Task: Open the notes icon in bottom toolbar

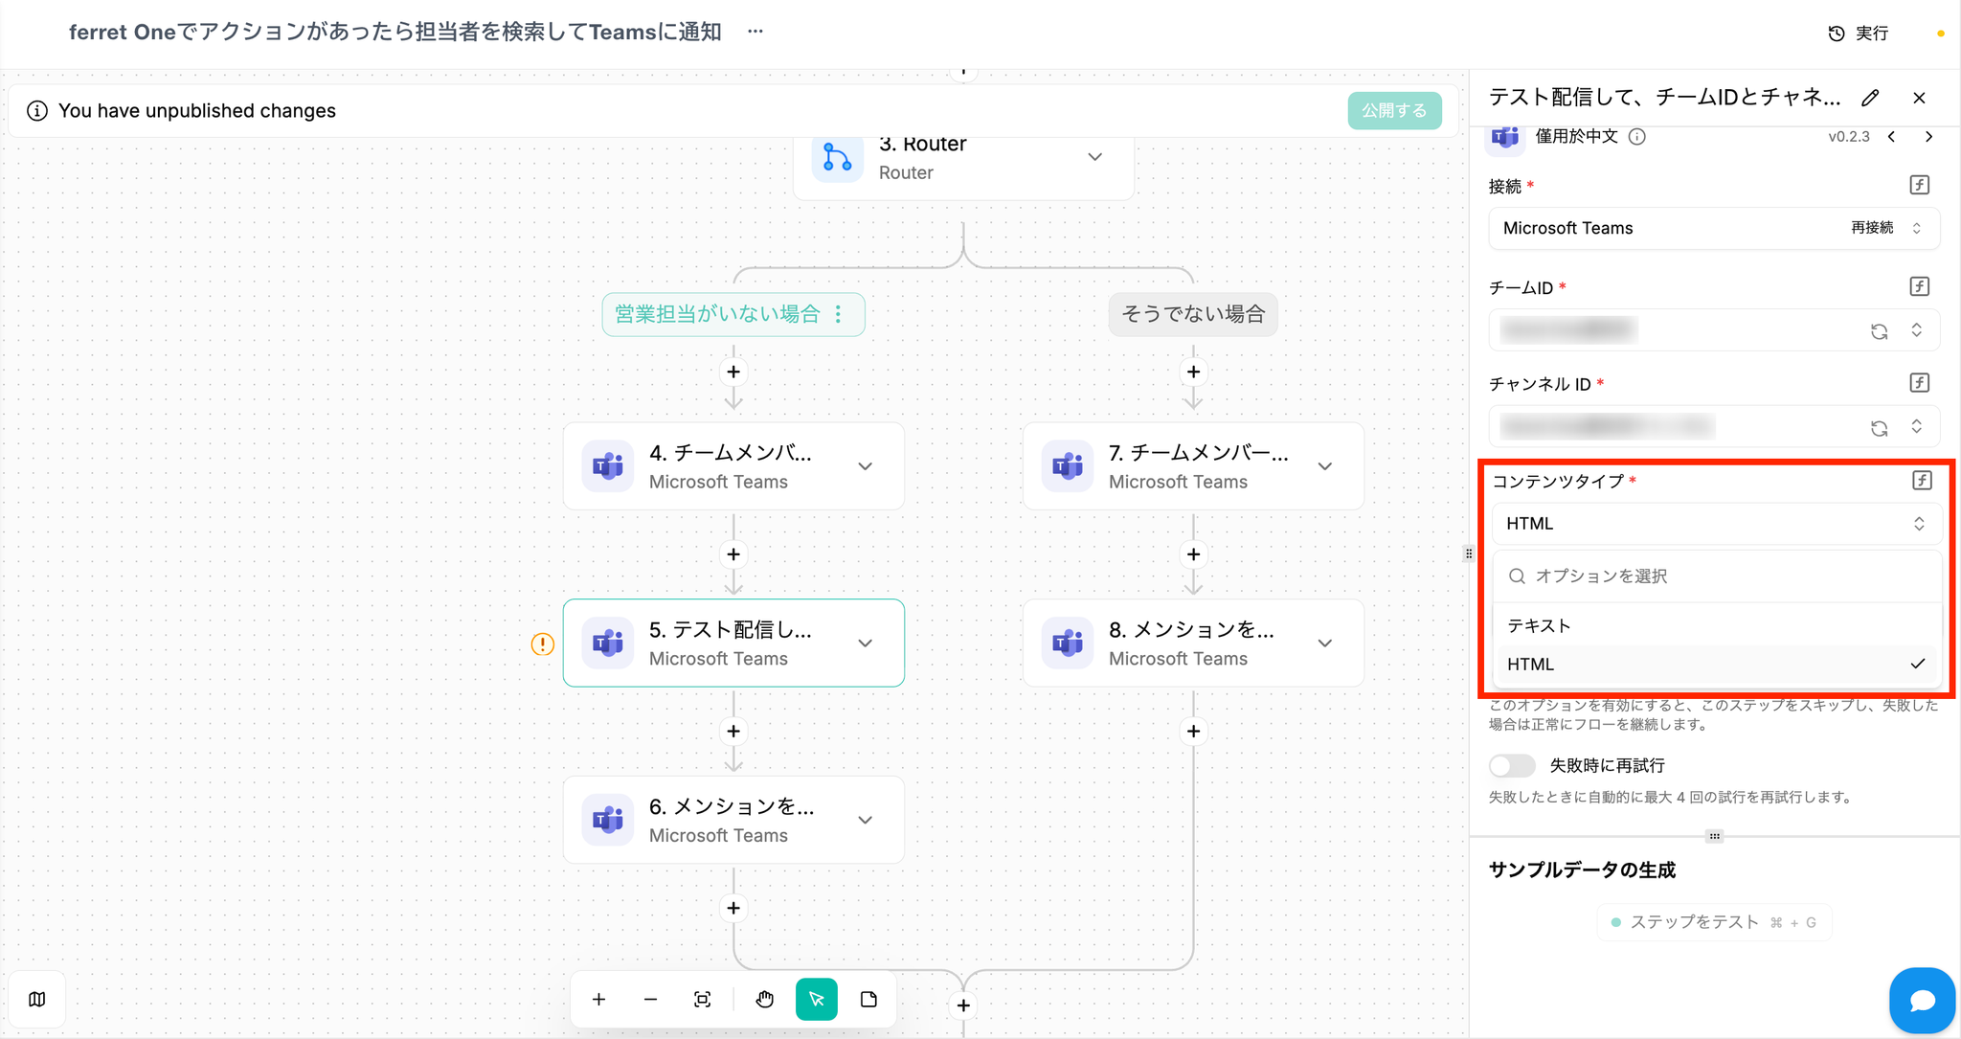Action: coord(868,1000)
